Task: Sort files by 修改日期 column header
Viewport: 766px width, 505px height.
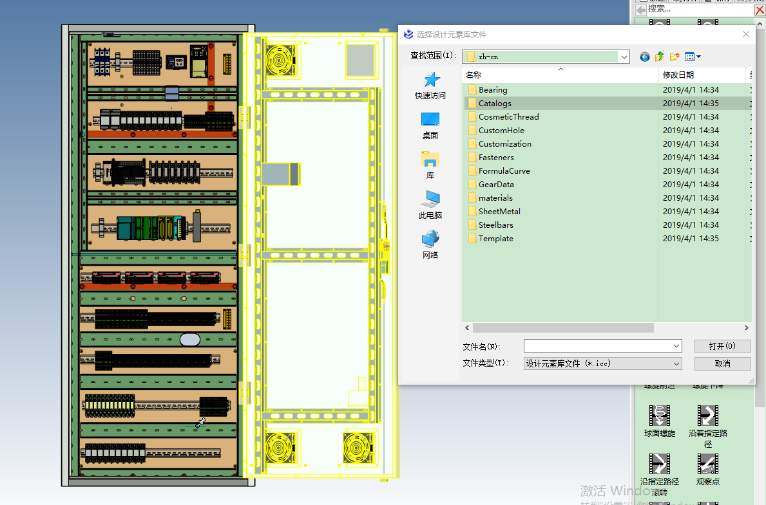Action: pos(678,75)
